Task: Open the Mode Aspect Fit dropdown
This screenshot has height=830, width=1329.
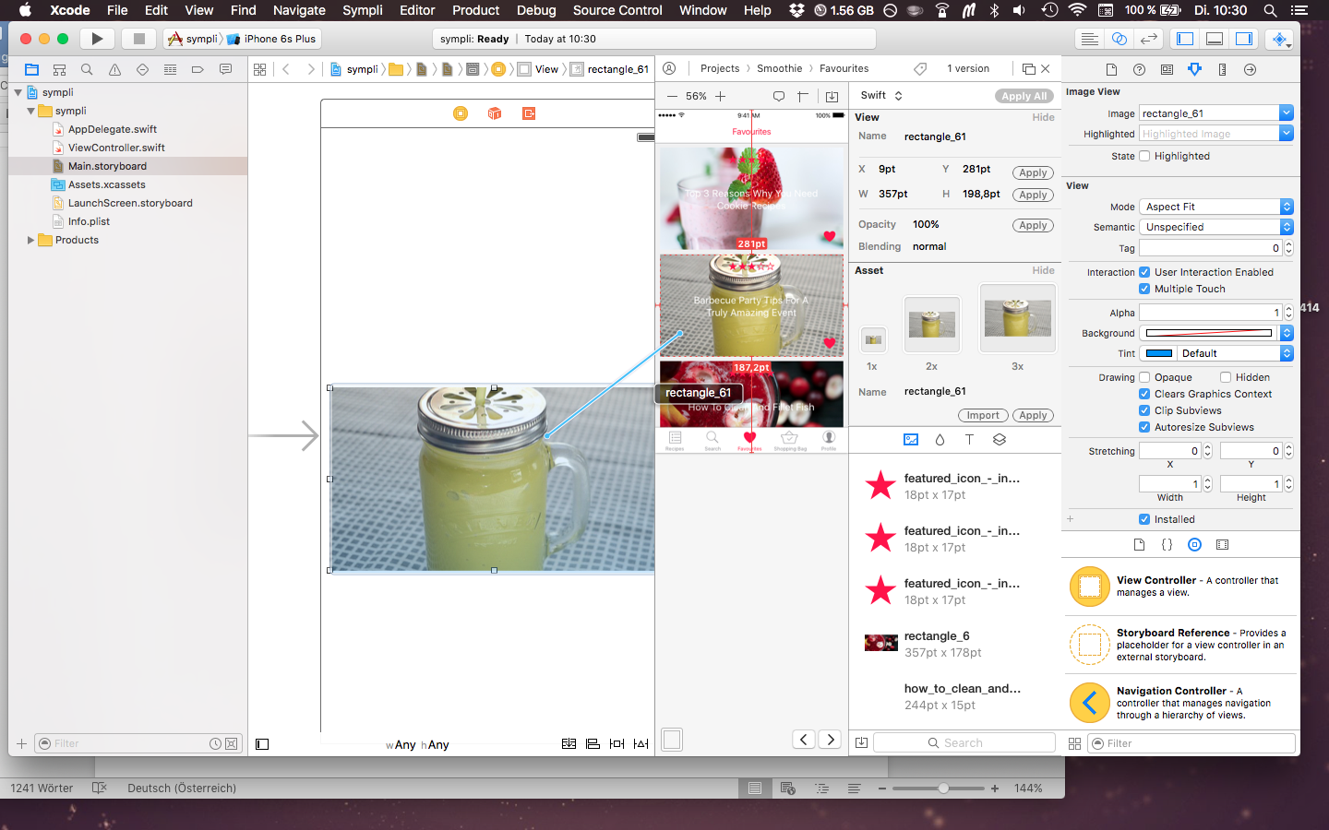Action: [x=1216, y=207]
